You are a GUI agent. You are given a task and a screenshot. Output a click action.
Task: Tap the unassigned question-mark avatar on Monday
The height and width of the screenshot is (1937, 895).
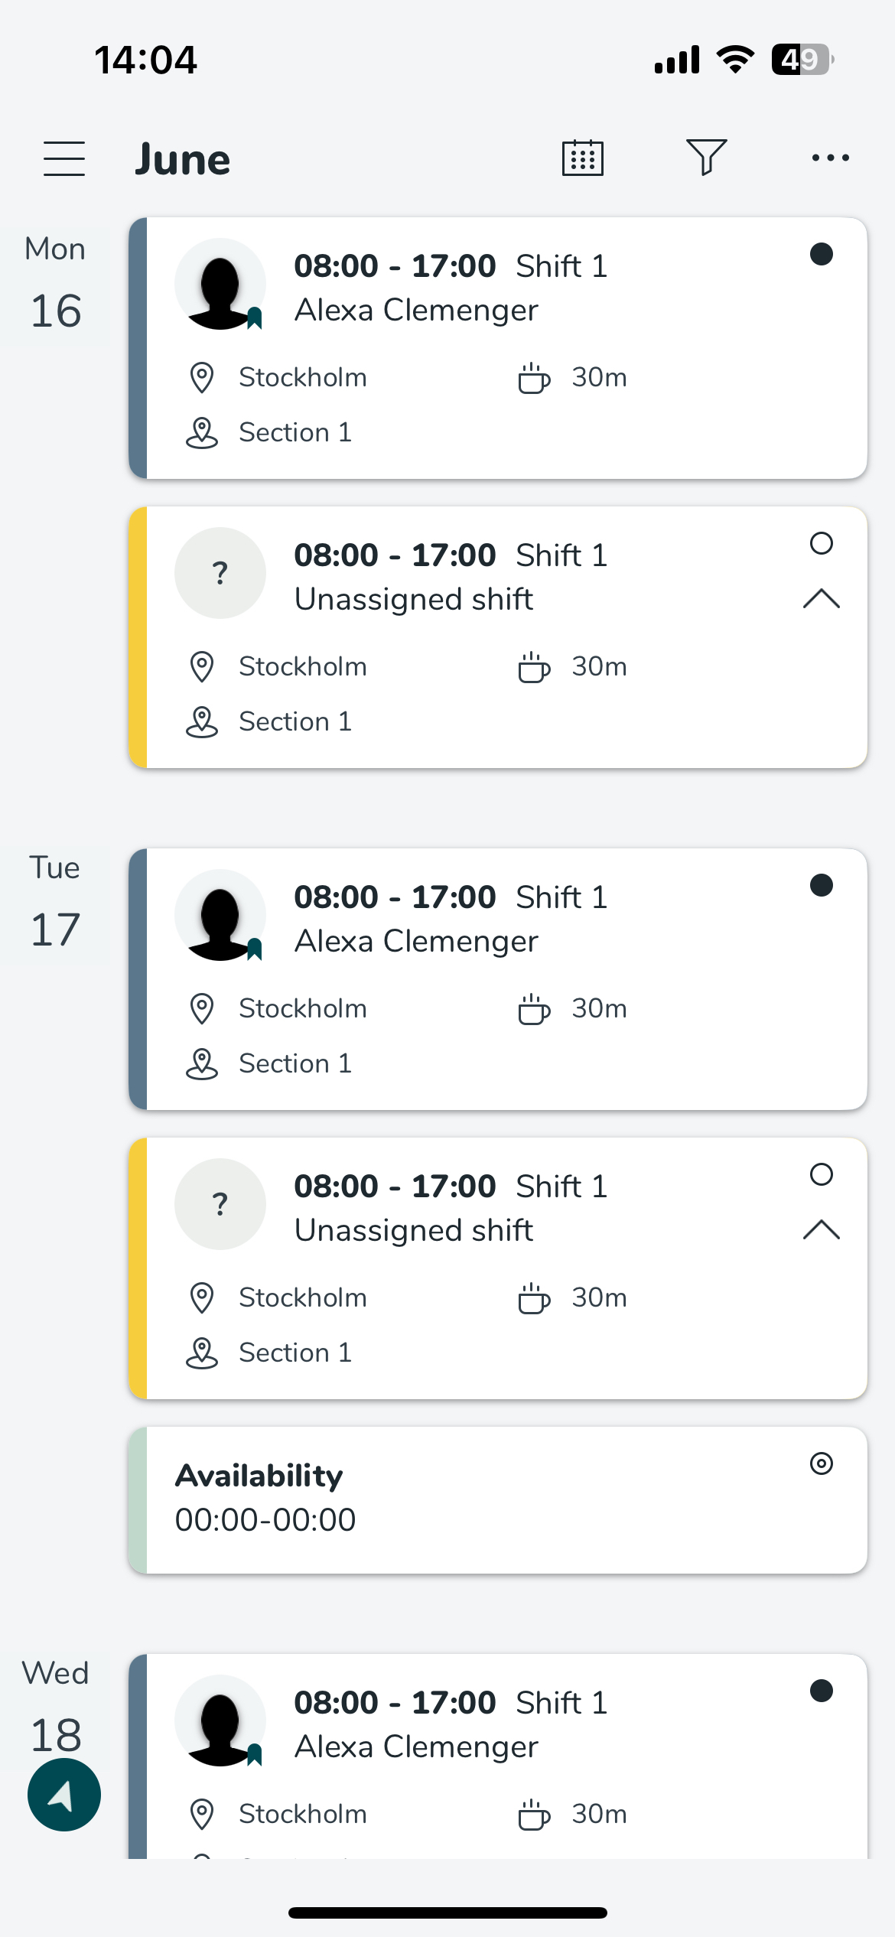[x=220, y=573]
